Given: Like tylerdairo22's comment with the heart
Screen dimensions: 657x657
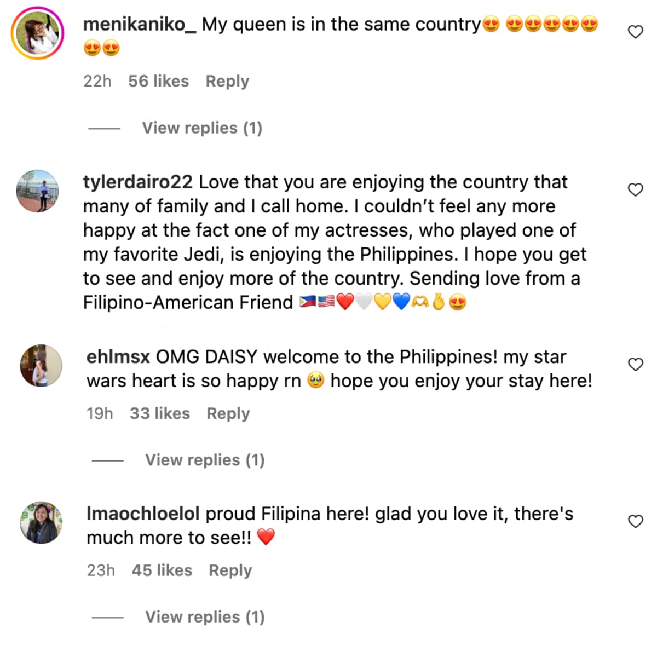Looking at the screenshot, I should 635,190.
